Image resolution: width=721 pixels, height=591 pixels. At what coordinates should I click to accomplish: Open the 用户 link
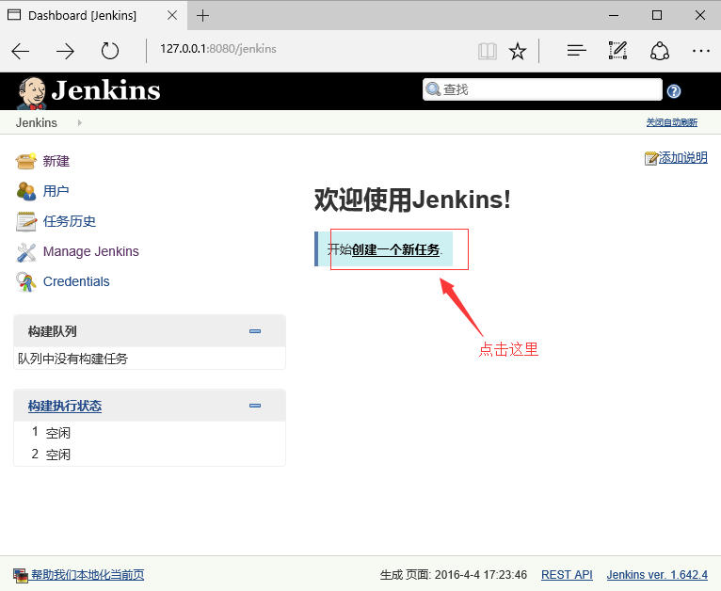click(x=56, y=191)
